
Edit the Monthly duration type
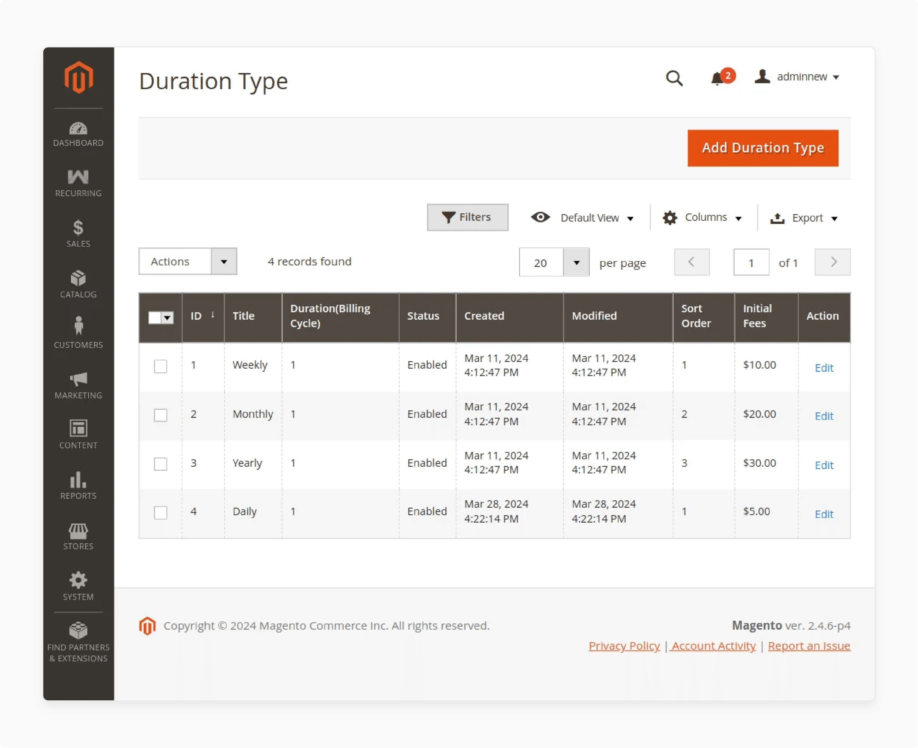point(824,416)
